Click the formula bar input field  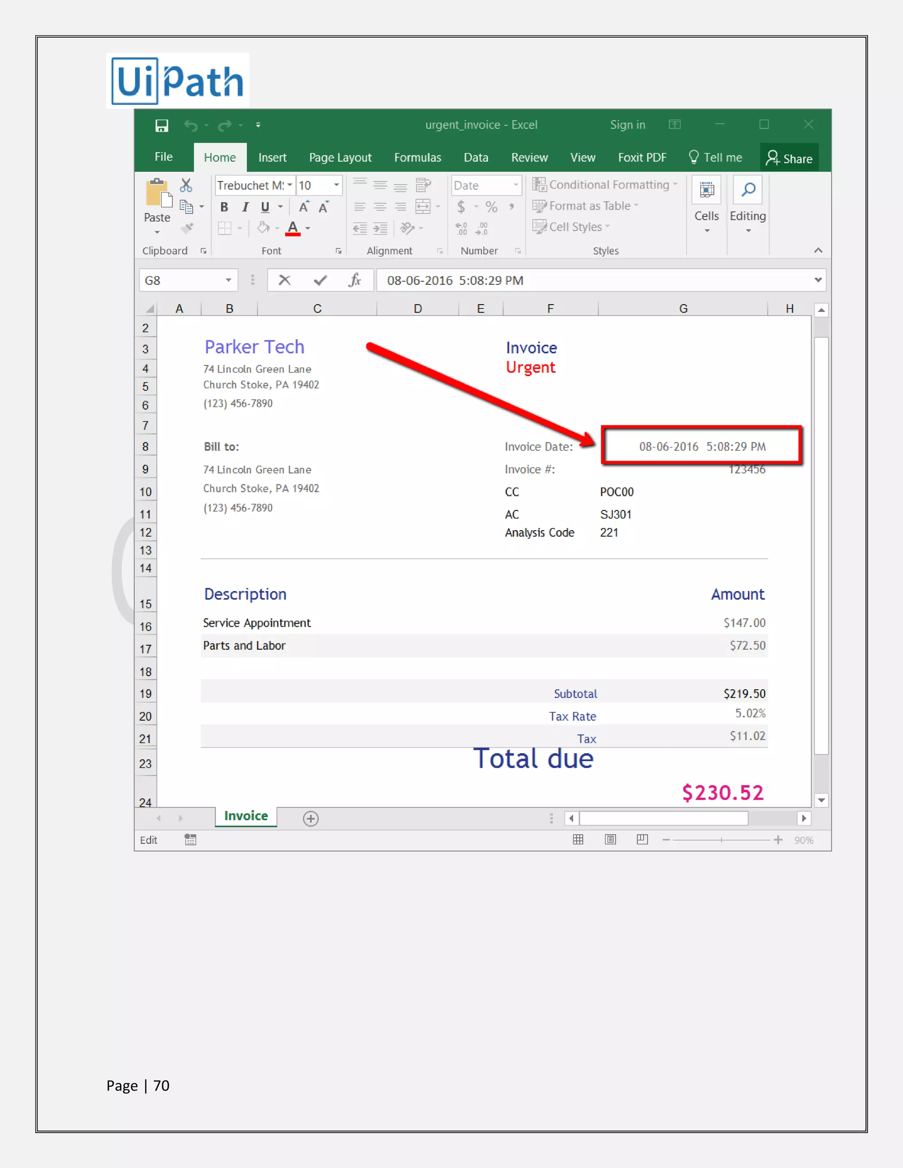coord(589,280)
